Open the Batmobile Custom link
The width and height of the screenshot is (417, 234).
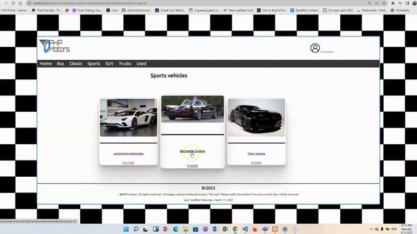tap(193, 151)
